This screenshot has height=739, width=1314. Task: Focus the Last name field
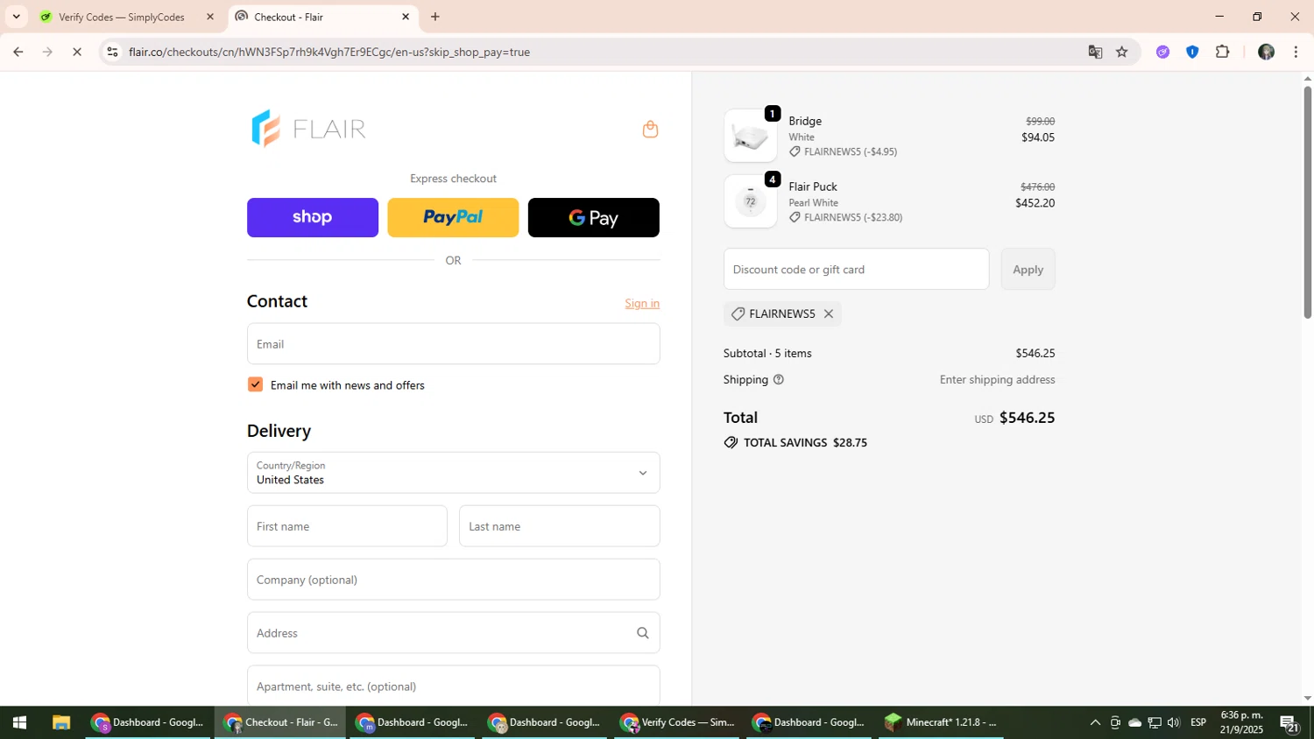(559, 526)
